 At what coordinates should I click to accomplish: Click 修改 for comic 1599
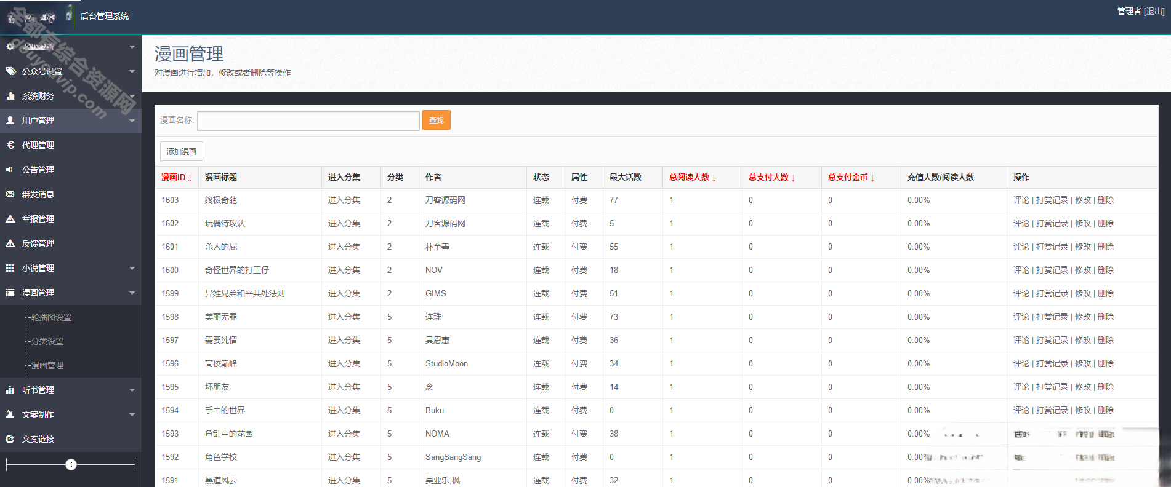pyautogui.click(x=1083, y=293)
